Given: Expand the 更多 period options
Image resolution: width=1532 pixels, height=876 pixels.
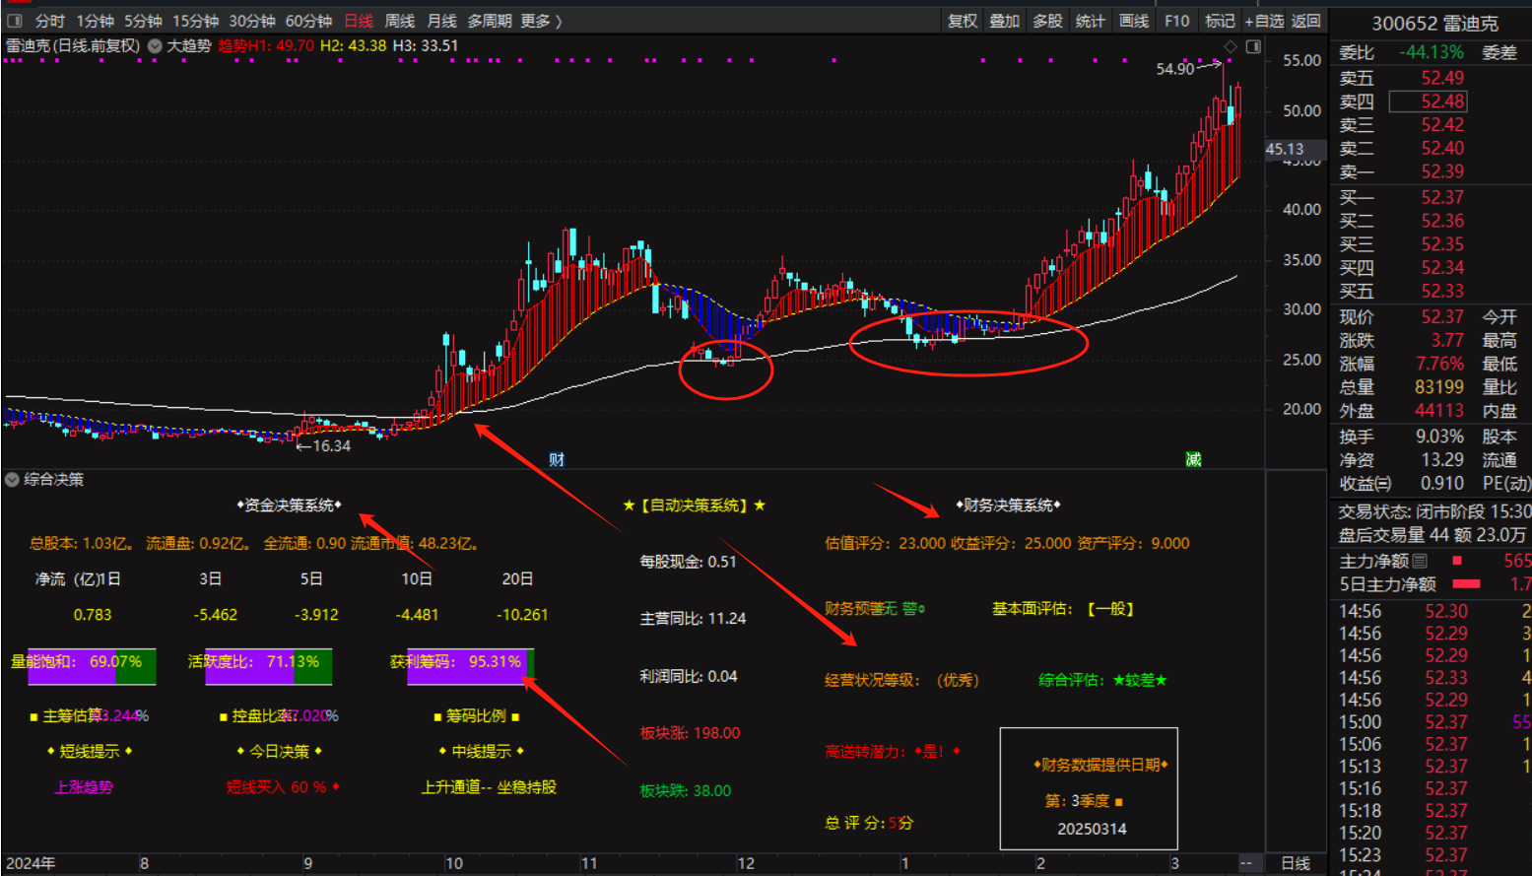Looking at the screenshot, I should click(x=541, y=21).
